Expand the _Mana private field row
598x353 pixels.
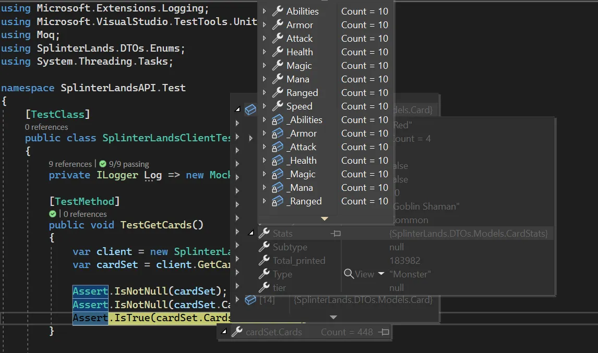click(264, 187)
